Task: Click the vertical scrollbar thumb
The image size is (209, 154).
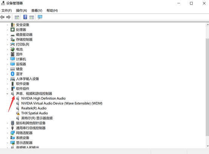Action: point(207,87)
